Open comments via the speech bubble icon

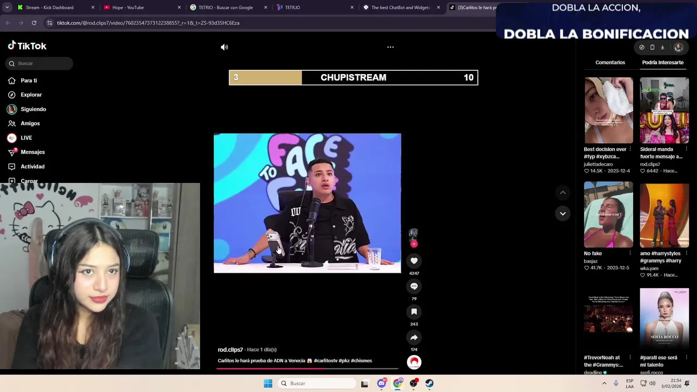tap(414, 286)
